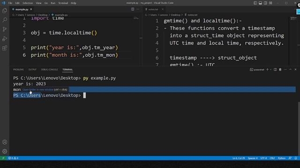Open the Extensions view
Image resolution: width=300 pixels, height=168 pixels.
[5, 48]
